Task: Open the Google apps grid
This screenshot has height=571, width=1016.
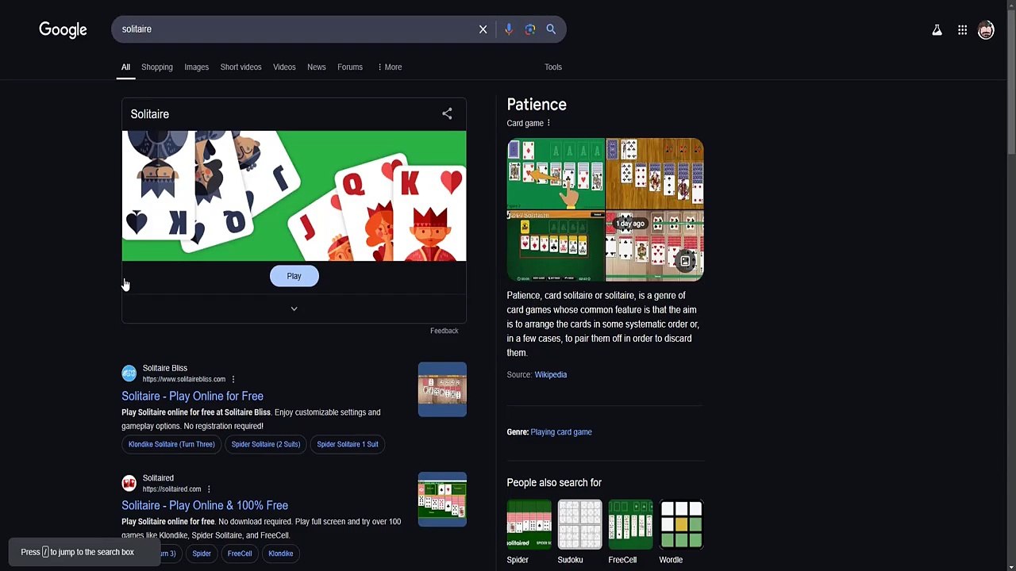Action: point(962,30)
